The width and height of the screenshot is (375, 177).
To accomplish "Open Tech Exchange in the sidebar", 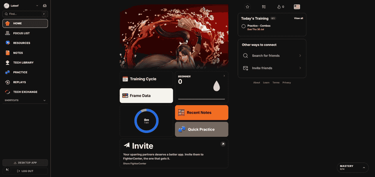I will [x=25, y=92].
